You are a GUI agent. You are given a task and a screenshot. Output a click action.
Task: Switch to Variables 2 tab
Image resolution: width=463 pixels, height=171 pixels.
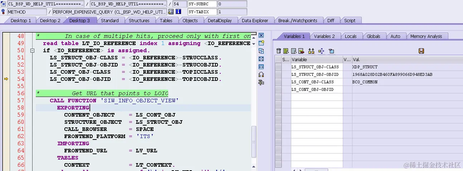click(324, 36)
